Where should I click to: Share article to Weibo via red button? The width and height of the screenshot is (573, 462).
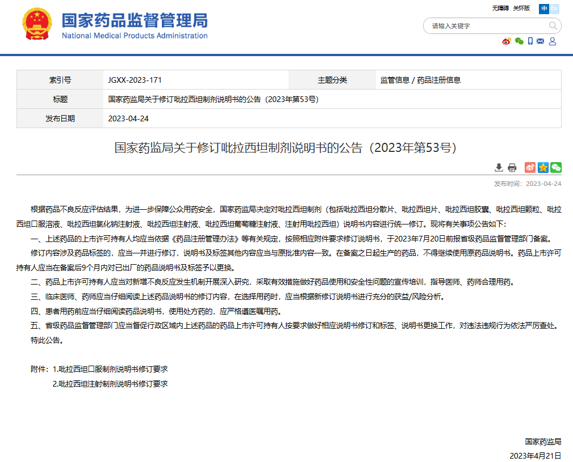[530, 167]
